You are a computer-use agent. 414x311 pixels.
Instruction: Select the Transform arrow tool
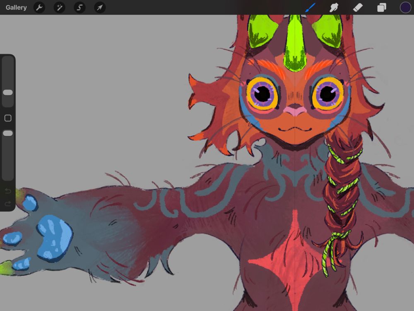pos(99,7)
